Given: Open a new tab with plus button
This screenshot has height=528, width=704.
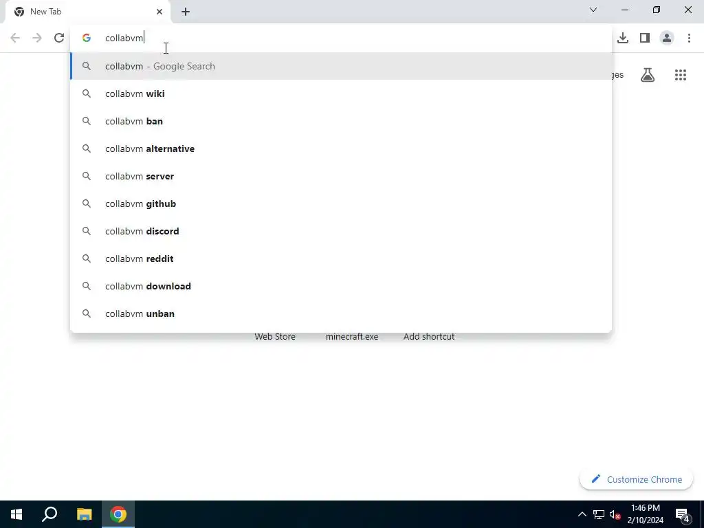Looking at the screenshot, I should tap(186, 12).
